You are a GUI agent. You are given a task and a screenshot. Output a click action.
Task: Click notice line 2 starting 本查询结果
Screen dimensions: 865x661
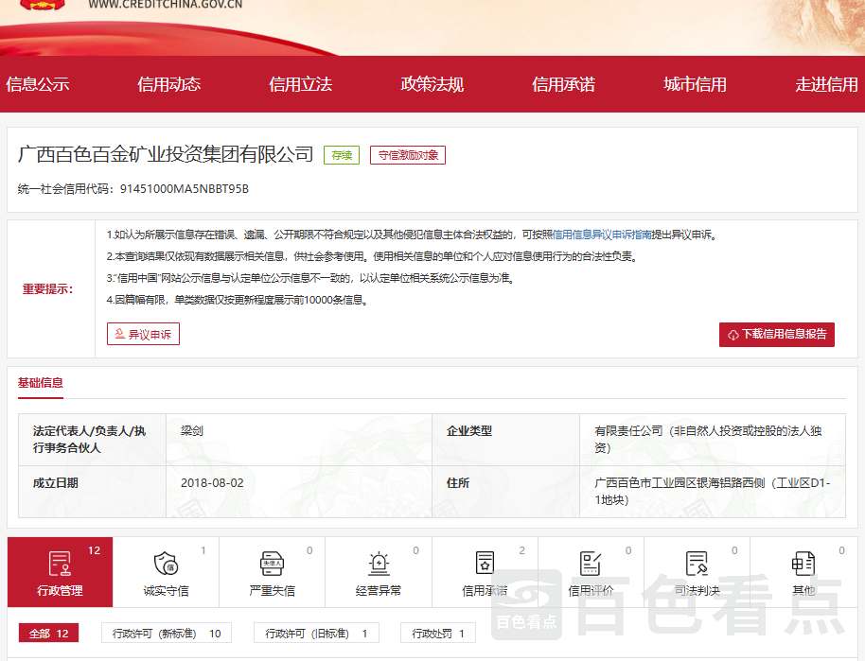point(372,256)
